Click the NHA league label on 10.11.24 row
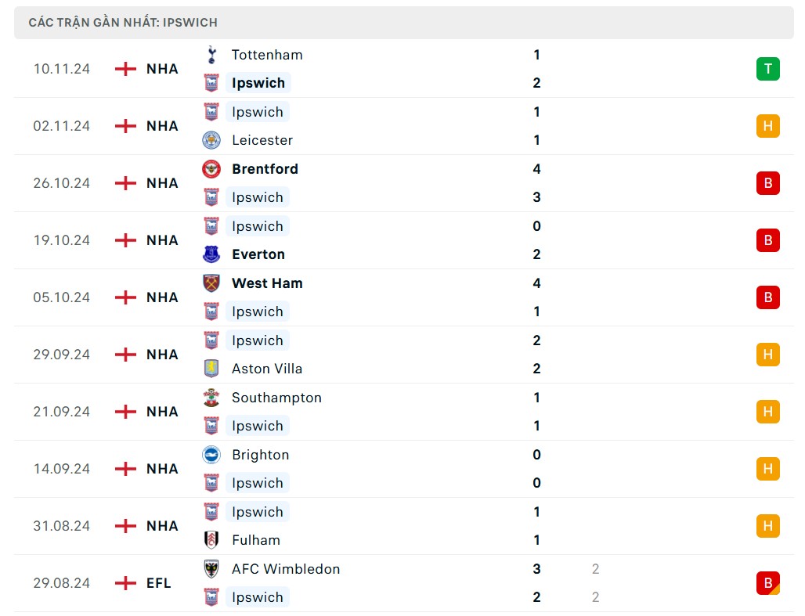The height and width of the screenshot is (616, 805). 162,69
